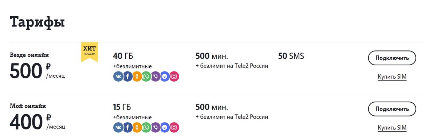Click the VK icon in the Мой онлайн tariff
437x140 pixels.
coord(118,127)
